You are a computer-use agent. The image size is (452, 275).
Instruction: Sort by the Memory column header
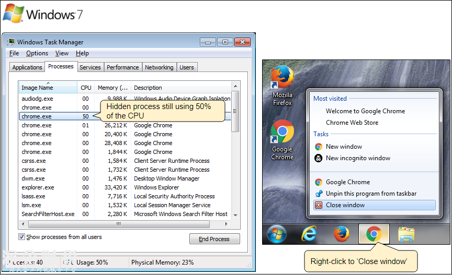click(112, 88)
